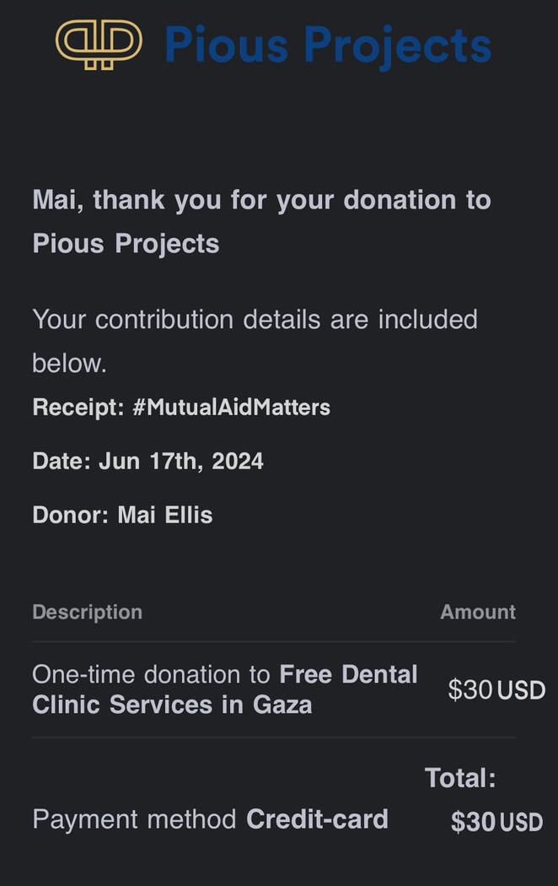Select the 'Mai, thank you' heading line

pos(261,200)
